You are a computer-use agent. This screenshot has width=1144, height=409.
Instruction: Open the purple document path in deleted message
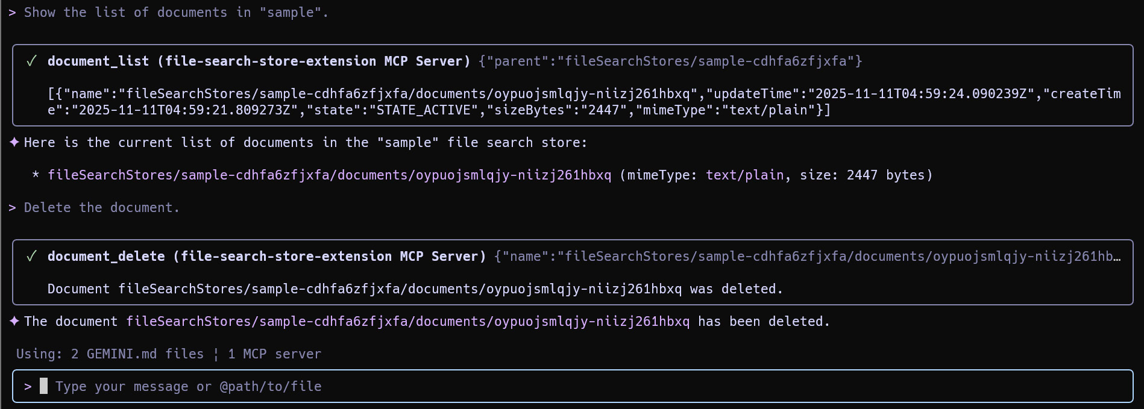pyautogui.click(x=407, y=322)
